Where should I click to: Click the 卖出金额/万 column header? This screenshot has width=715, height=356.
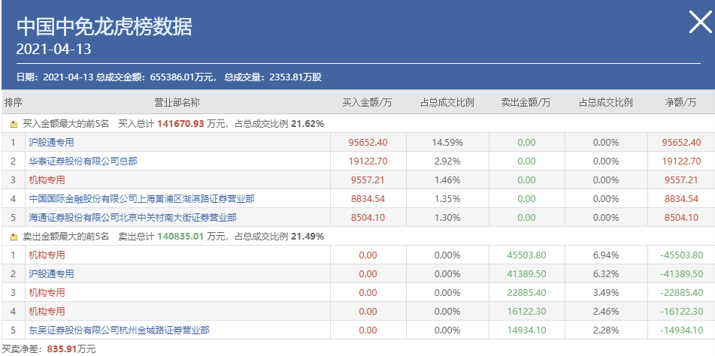526,102
